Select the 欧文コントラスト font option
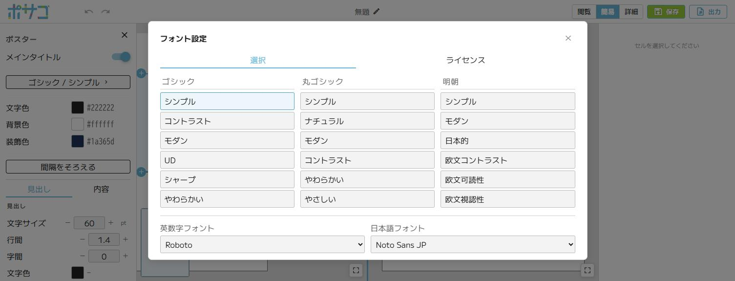This screenshot has width=735, height=281. pyautogui.click(x=508, y=160)
